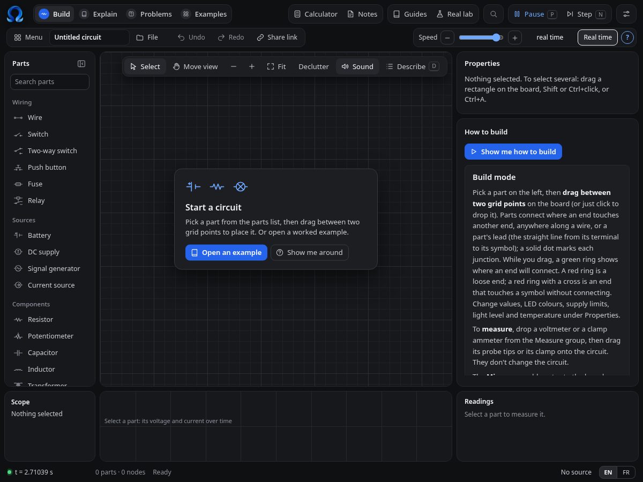The height and width of the screenshot is (482, 643).
Task: Switch language to EN
Action: pos(608,472)
